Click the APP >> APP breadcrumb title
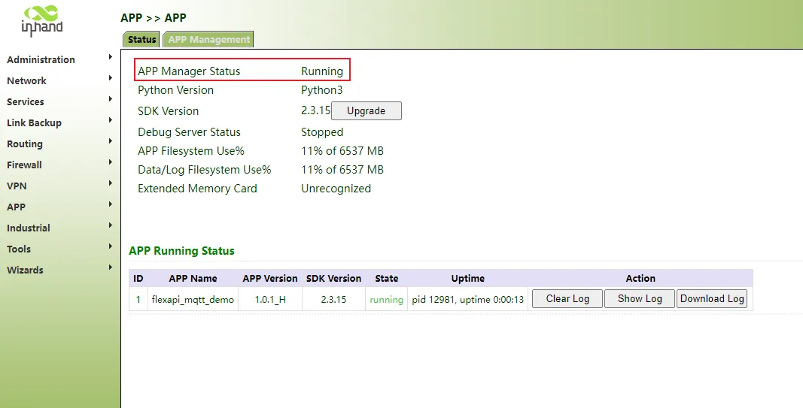Viewport: 803px width, 408px height. point(153,18)
